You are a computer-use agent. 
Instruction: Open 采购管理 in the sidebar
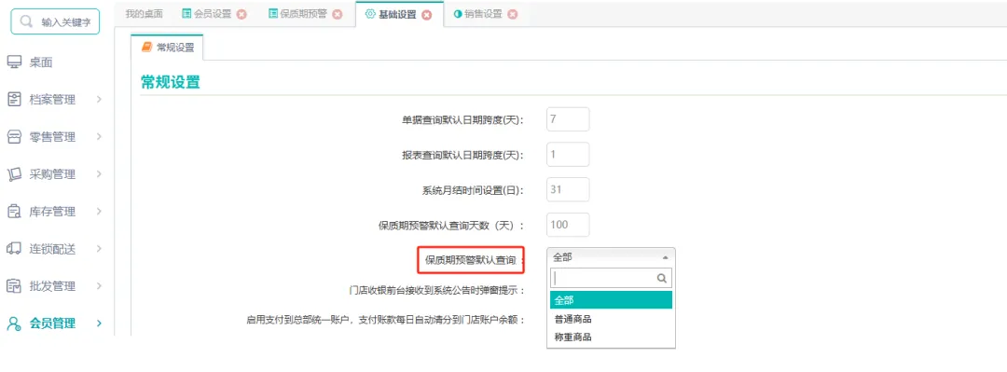[x=52, y=174]
